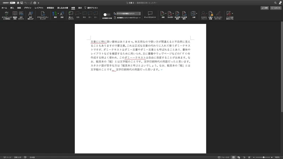Adjust the zoom slider in the status bar
This screenshot has height=159, width=283.
point(264,157)
